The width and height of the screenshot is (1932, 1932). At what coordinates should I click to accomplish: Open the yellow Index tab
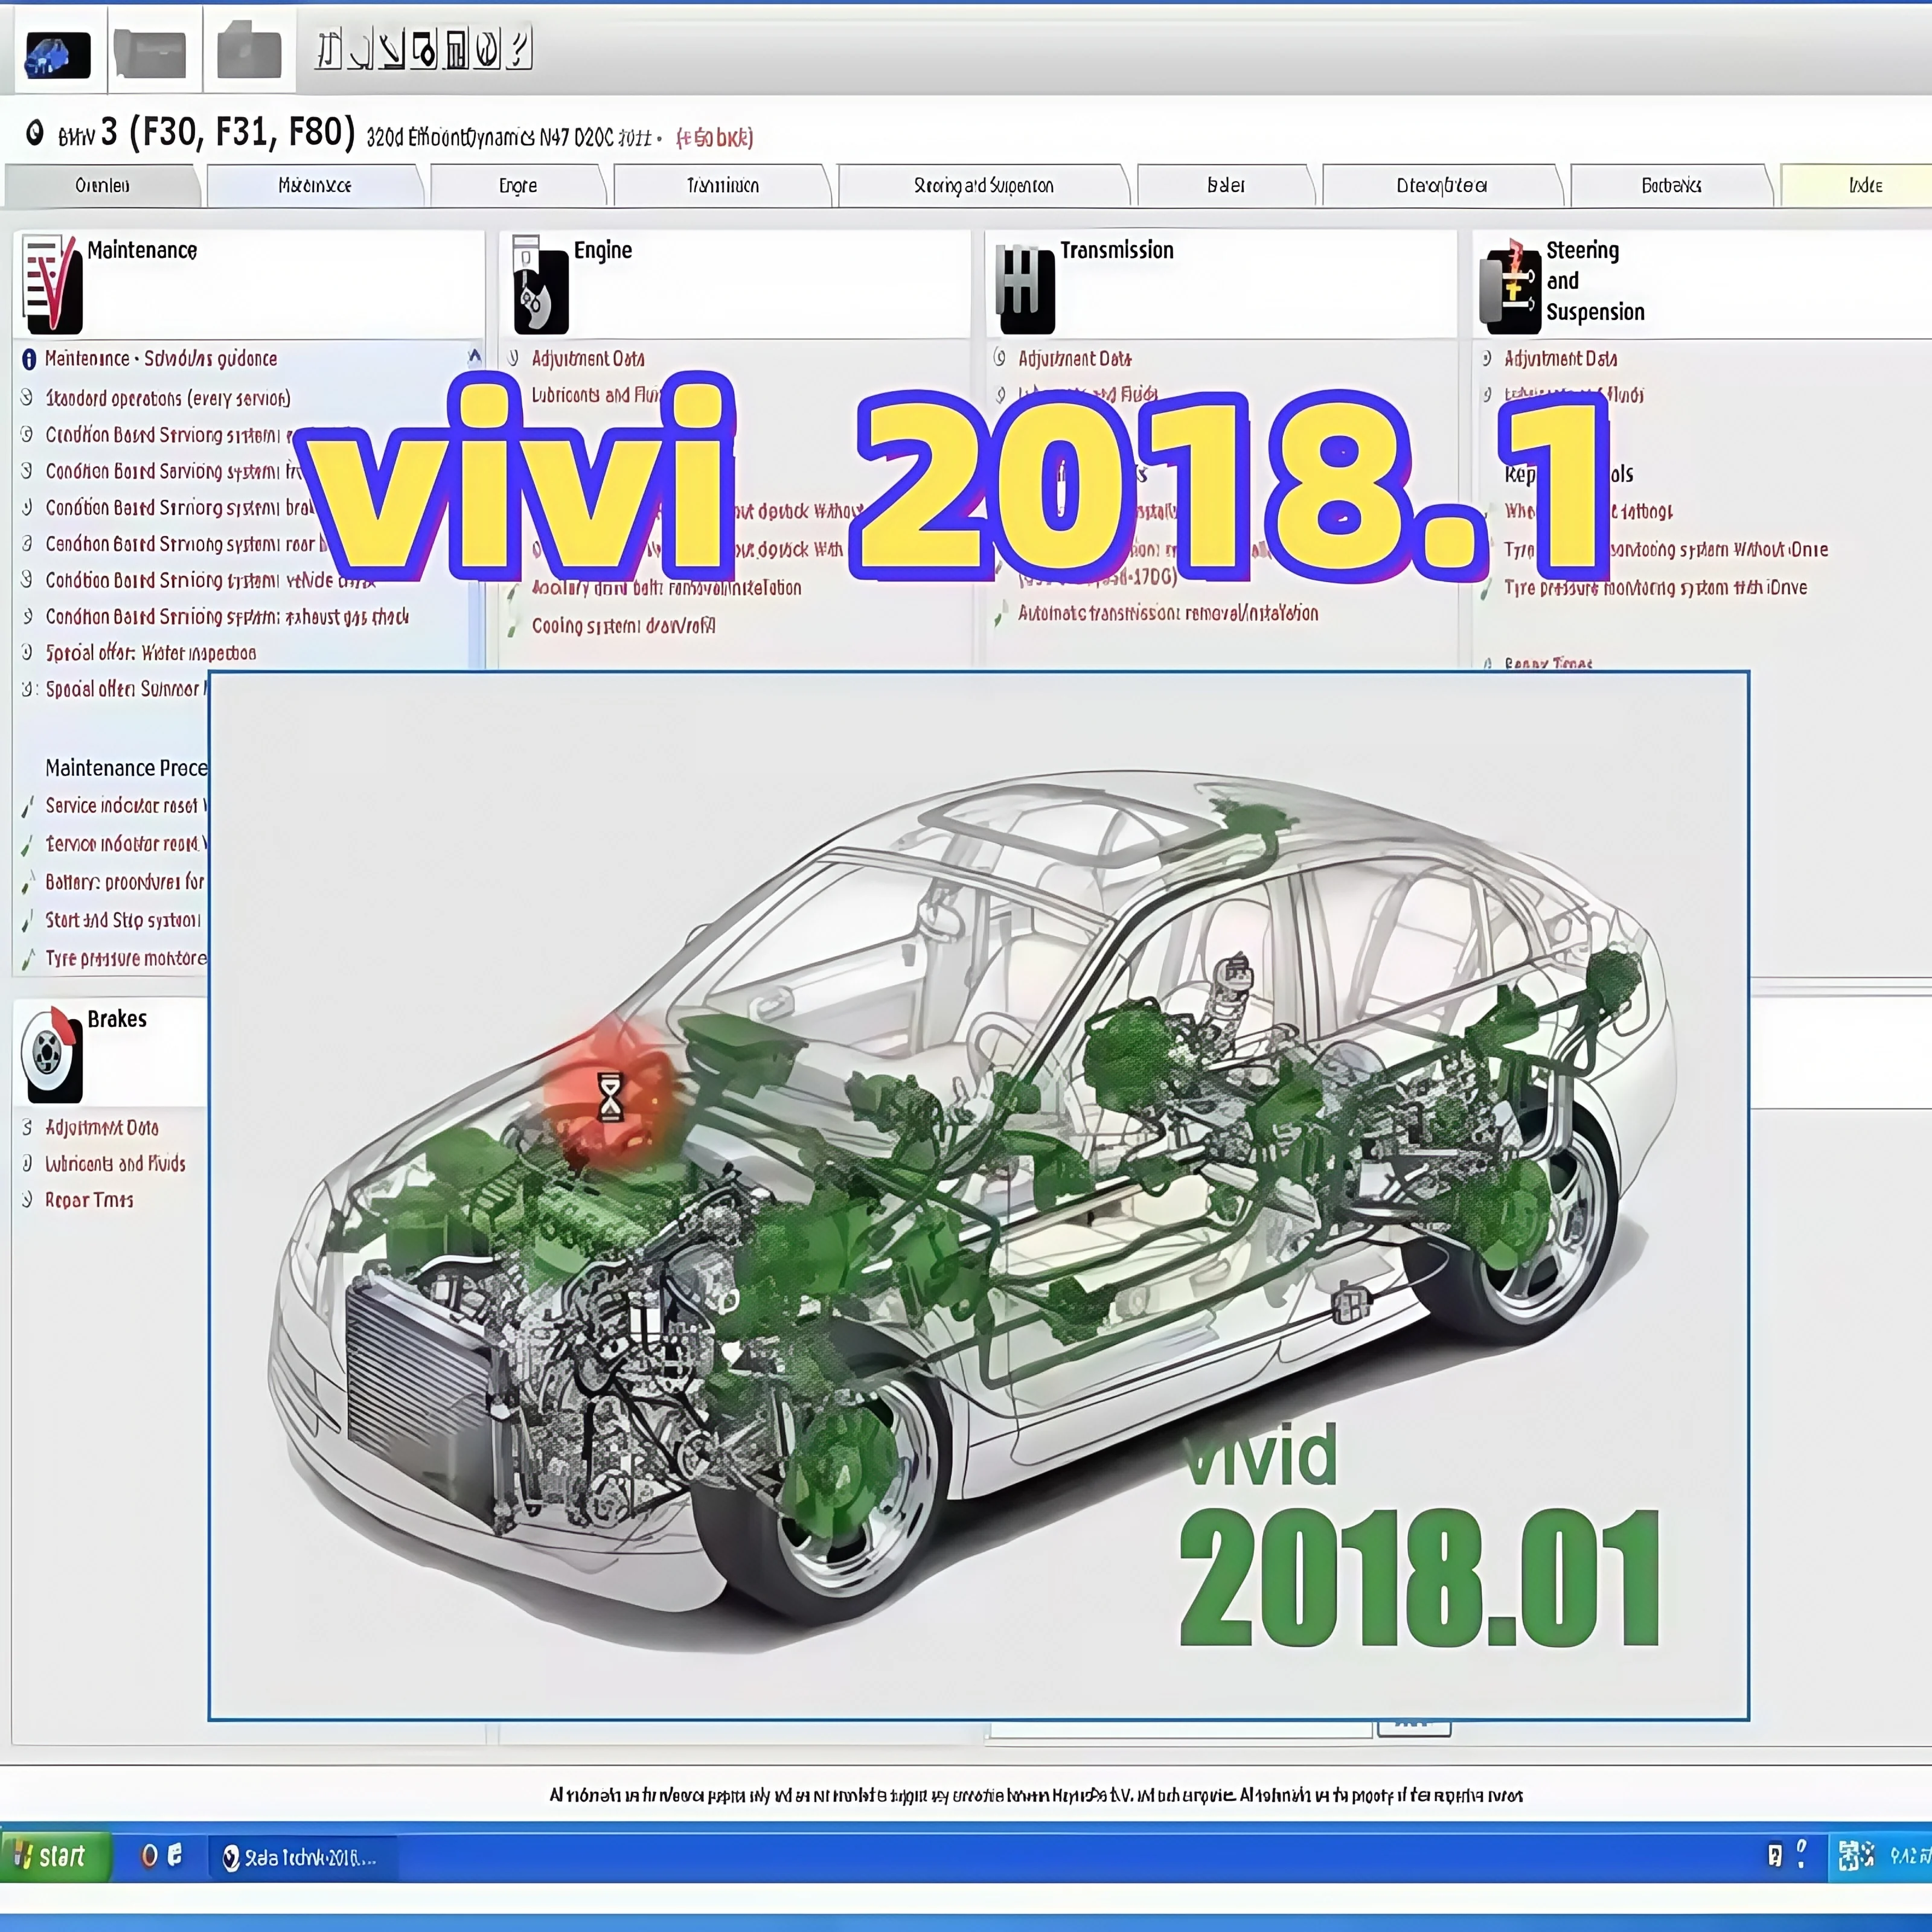tap(1864, 186)
